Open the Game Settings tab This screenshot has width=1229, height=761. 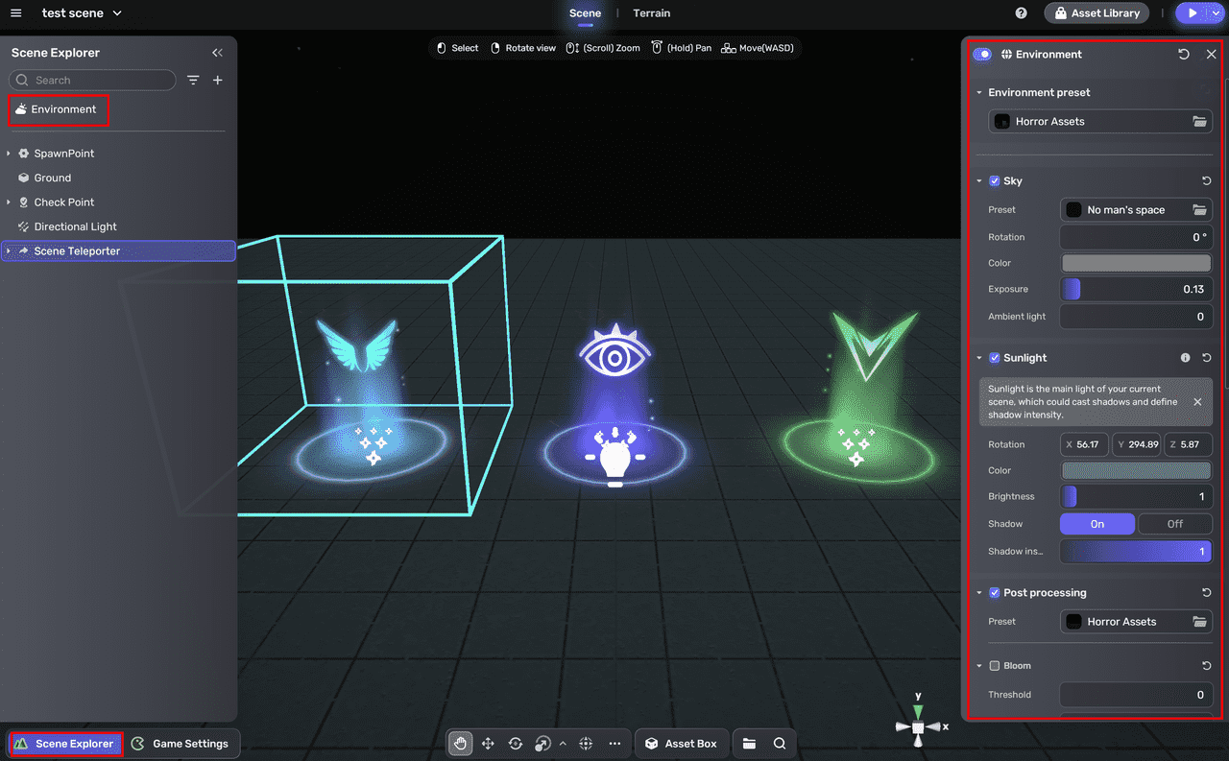pyautogui.click(x=181, y=744)
